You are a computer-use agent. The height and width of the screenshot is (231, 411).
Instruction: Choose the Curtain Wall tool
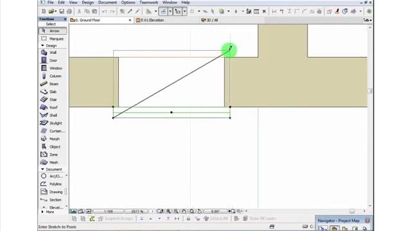pyautogui.click(x=53, y=131)
